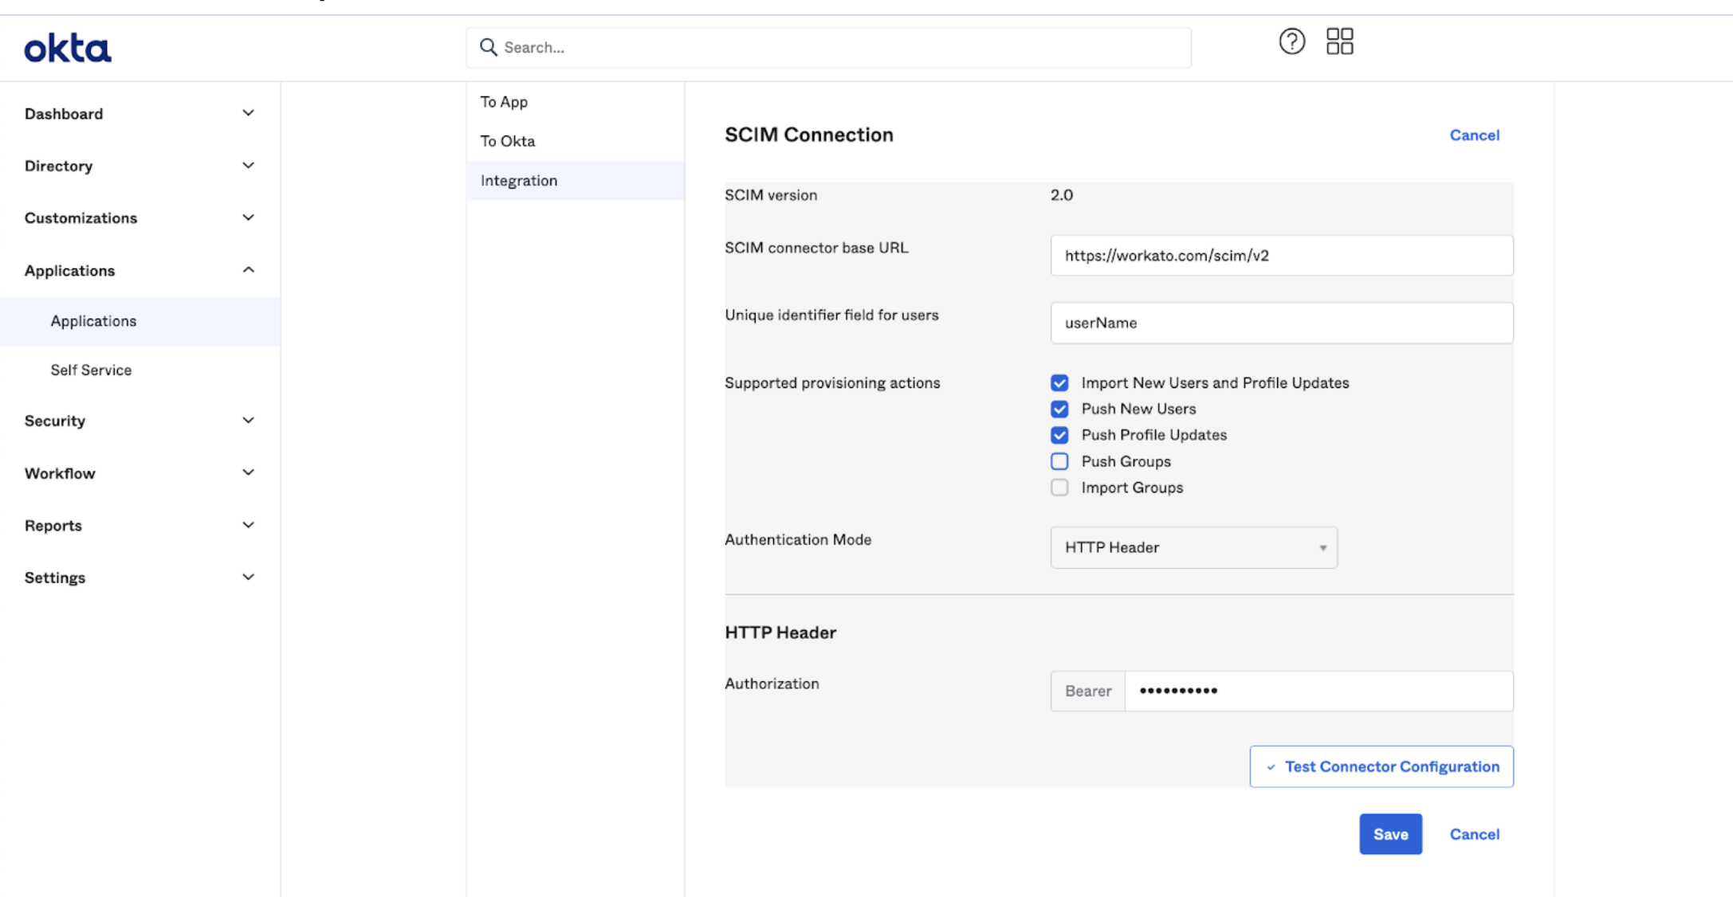Collapse the Applications sidebar section
1733x897 pixels.
(248, 270)
